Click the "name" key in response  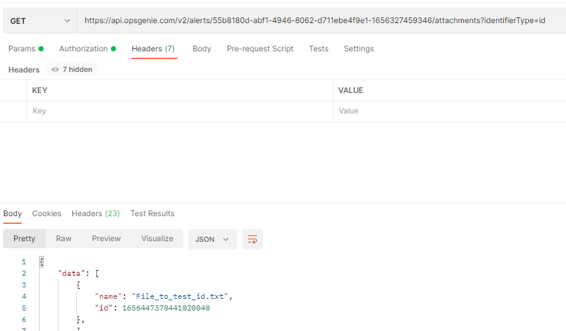(108, 296)
